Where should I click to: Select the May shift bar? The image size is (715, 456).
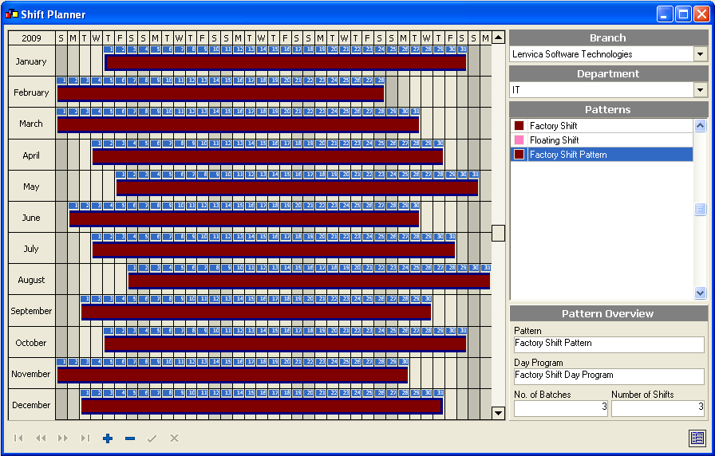298,187
